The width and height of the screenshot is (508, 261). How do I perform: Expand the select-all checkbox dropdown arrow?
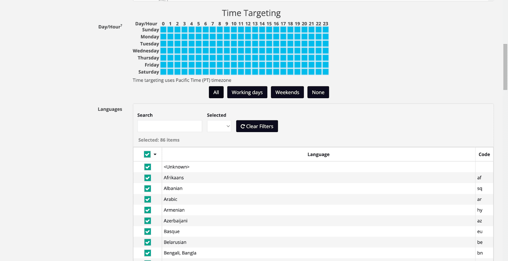click(155, 155)
